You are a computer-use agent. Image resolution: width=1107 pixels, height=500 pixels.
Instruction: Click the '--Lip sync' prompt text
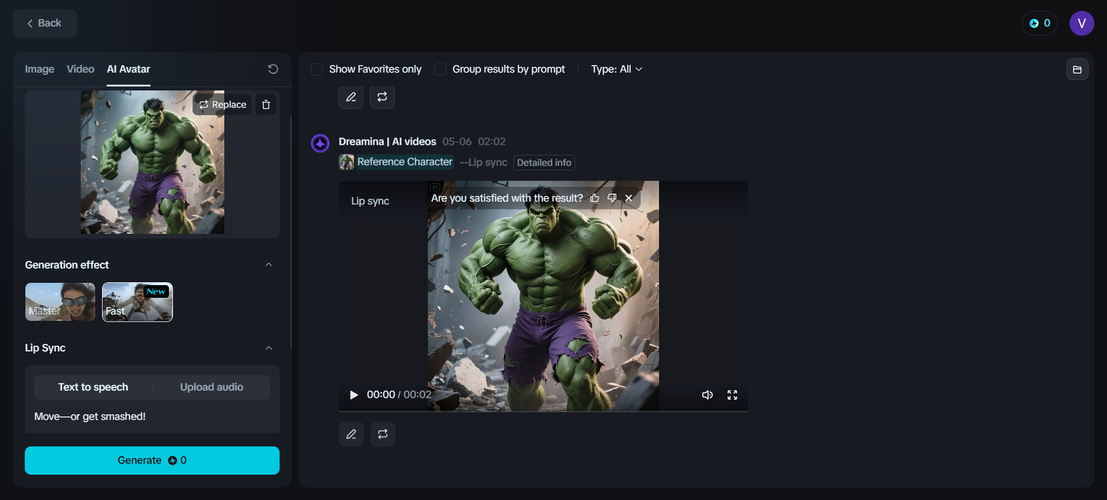(x=484, y=162)
